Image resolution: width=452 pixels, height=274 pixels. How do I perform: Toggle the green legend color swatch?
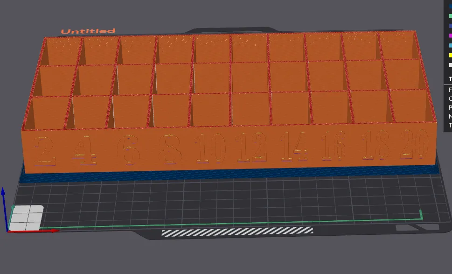click(450, 16)
